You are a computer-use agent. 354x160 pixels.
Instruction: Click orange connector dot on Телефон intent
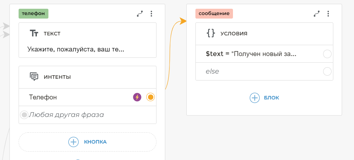coord(151,97)
